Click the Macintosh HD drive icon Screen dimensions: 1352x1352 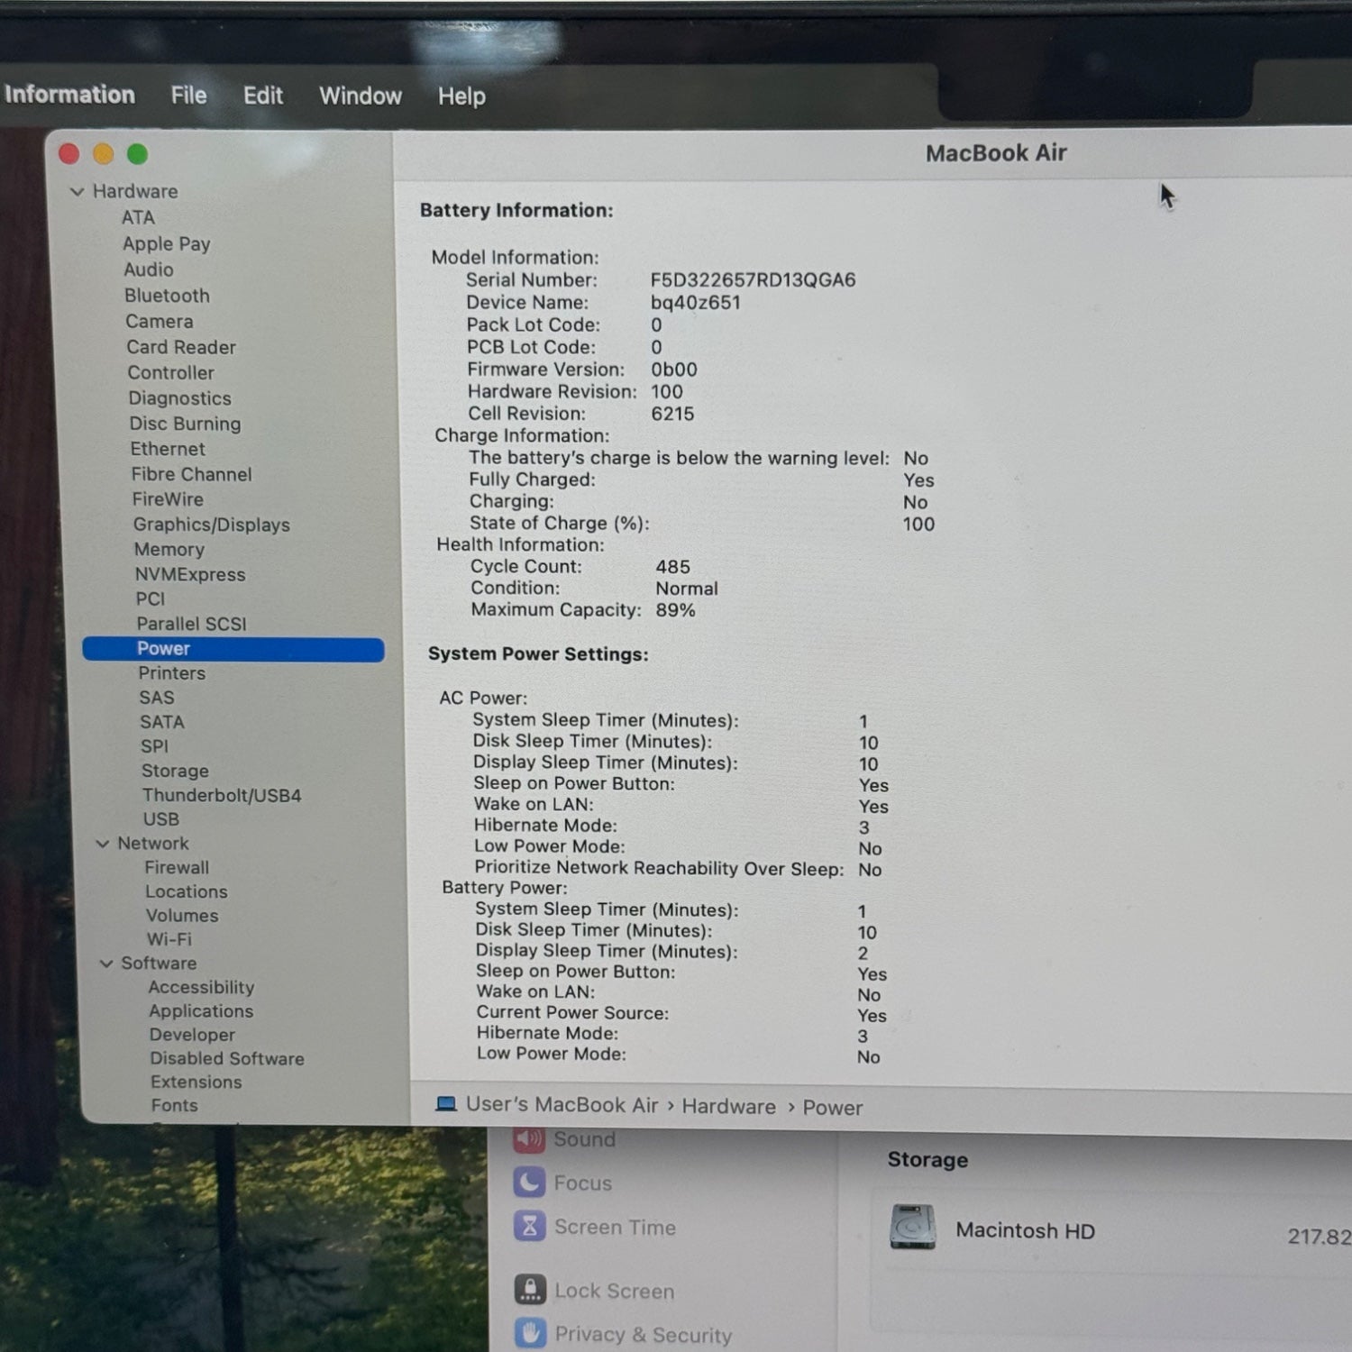(x=912, y=1228)
